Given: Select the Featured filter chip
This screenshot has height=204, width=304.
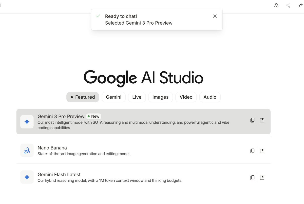Looking at the screenshot, I should point(83,97).
